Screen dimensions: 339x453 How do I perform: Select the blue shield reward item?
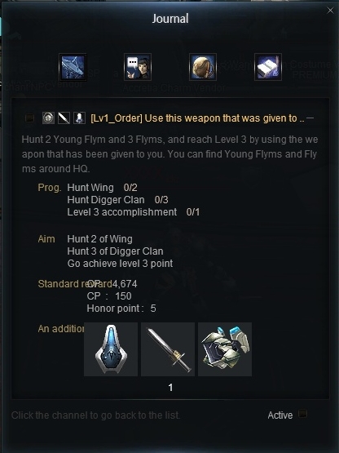click(111, 349)
